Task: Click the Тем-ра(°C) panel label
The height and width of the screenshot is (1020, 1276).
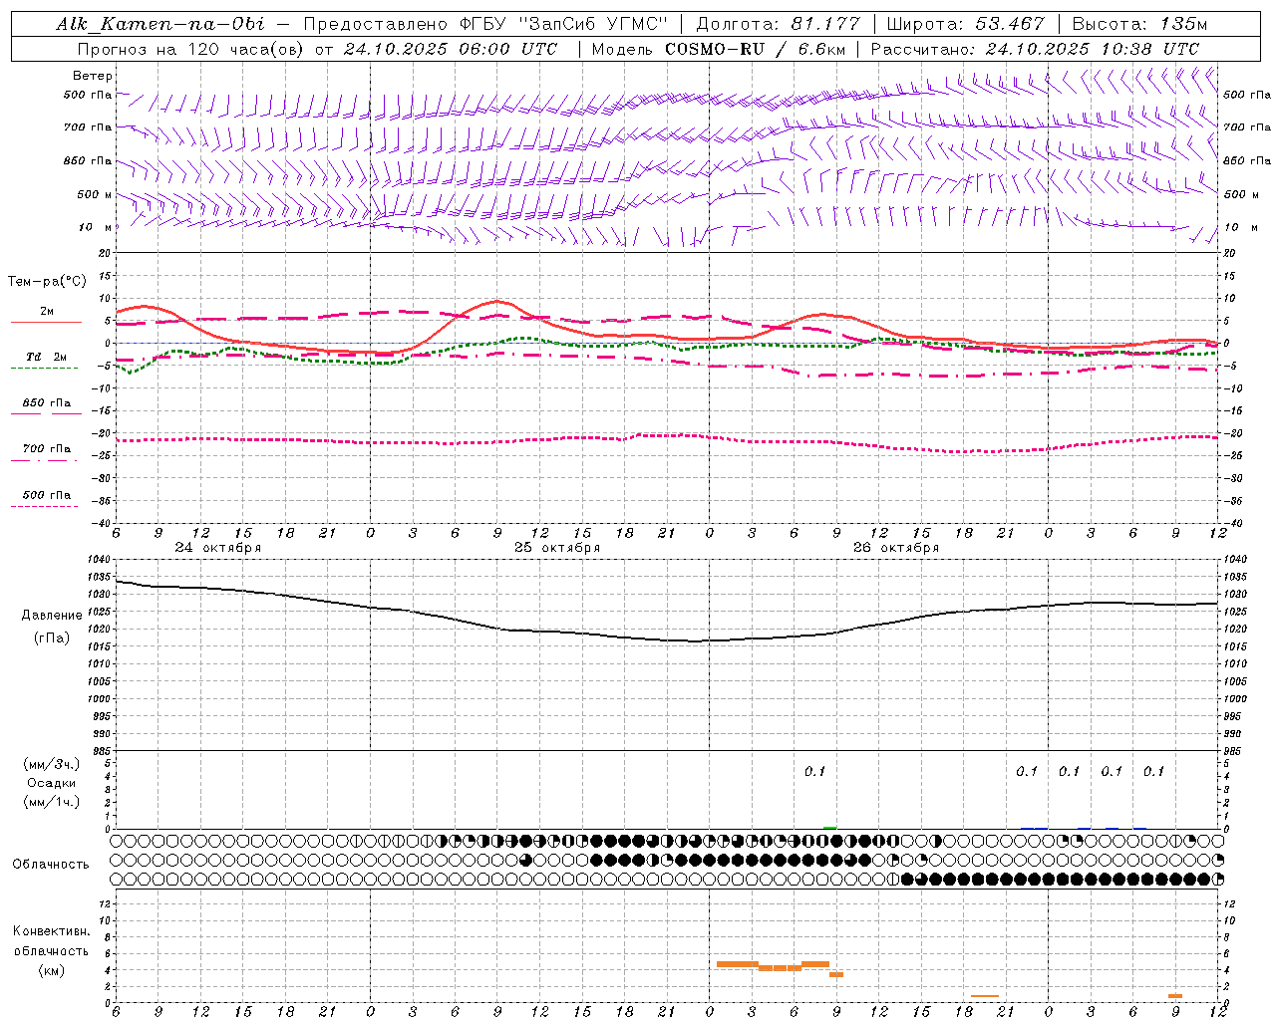Action: coord(47,282)
